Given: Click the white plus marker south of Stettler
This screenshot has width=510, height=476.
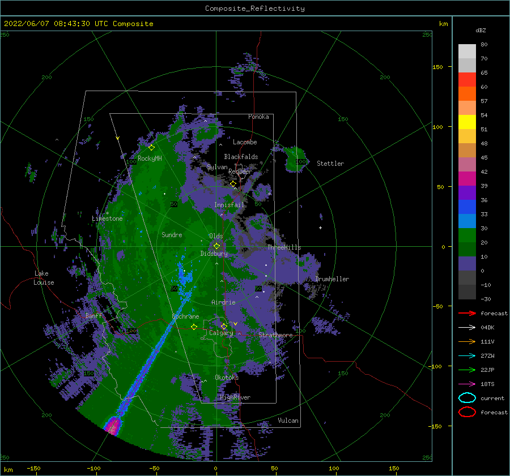Looking at the screenshot, I should click(x=320, y=228).
